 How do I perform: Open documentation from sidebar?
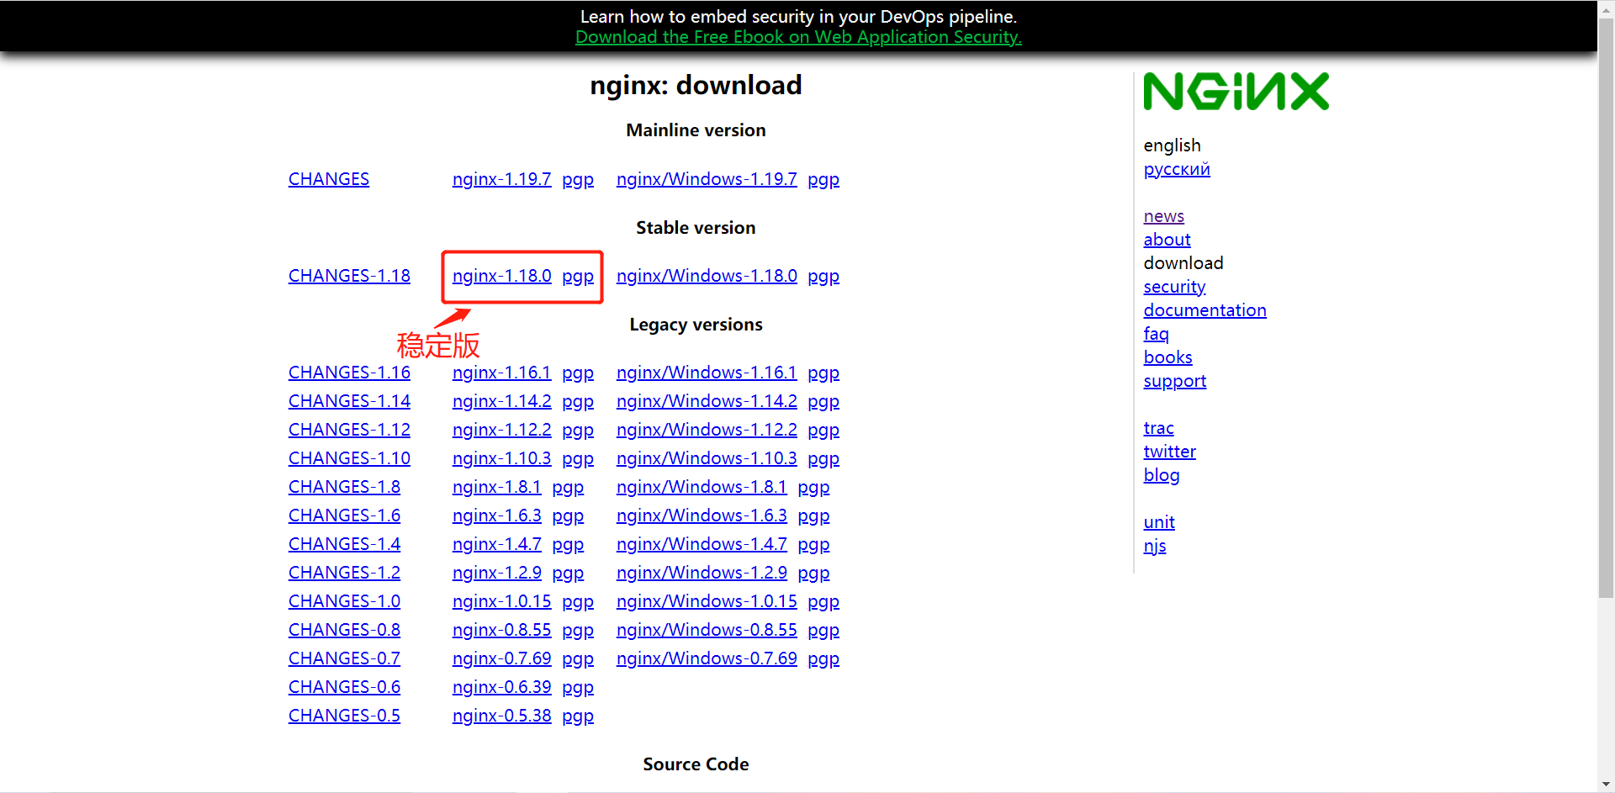click(1205, 310)
